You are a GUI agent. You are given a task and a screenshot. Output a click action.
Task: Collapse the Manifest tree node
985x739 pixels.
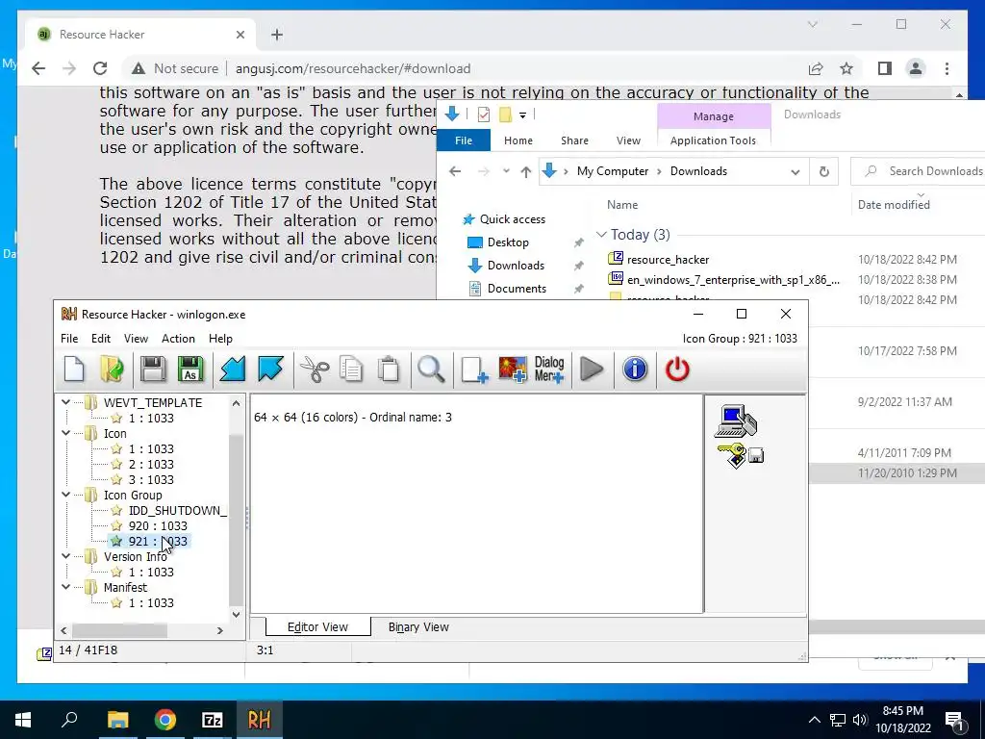coord(66,587)
